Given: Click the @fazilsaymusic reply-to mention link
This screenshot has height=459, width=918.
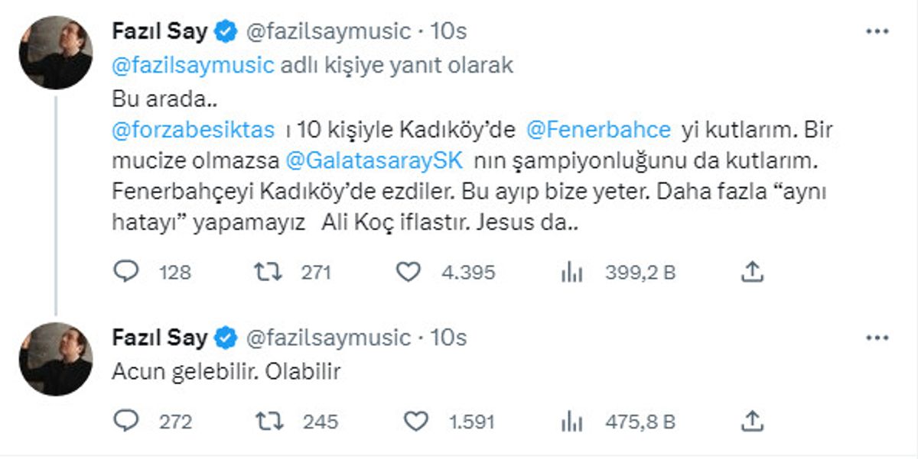Looking at the screenshot, I should [x=194, y=65].
